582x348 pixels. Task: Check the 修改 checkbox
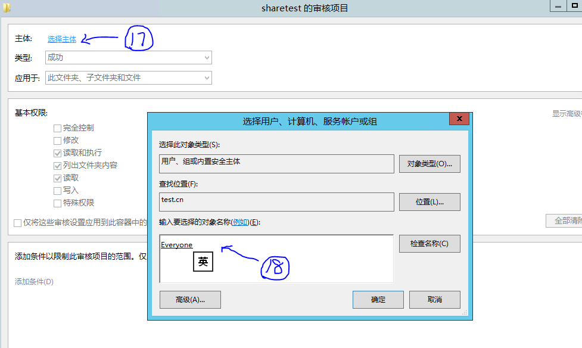pos(57,140)
